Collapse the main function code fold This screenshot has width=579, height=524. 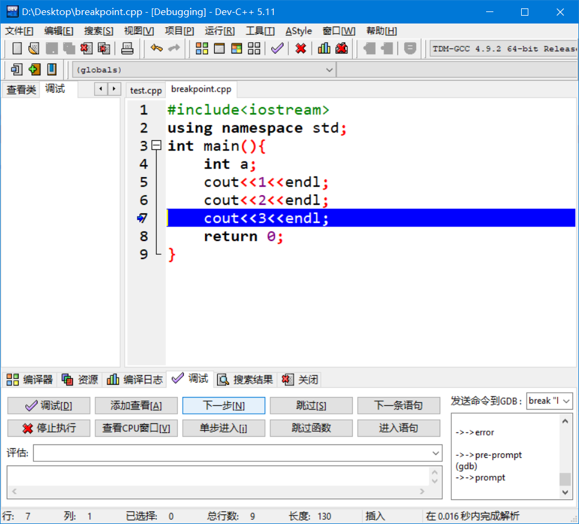pos(156,145)
